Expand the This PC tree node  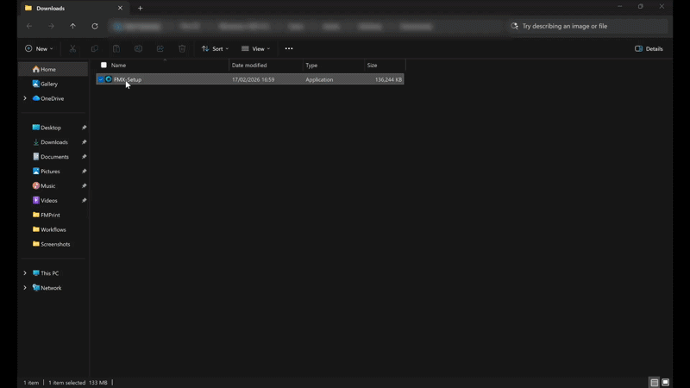click(25, 273)
